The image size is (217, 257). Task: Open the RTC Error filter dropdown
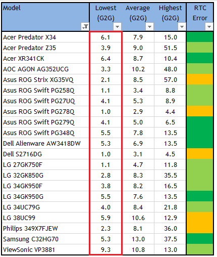(x=209, y=27)
